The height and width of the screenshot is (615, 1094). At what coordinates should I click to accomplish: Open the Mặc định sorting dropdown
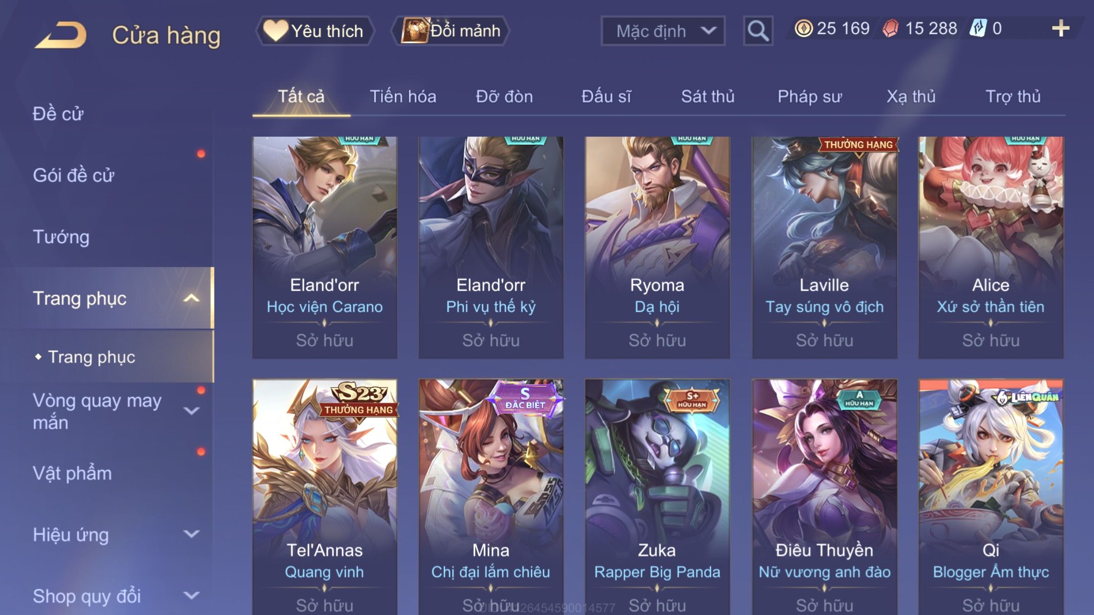(663, 31)
